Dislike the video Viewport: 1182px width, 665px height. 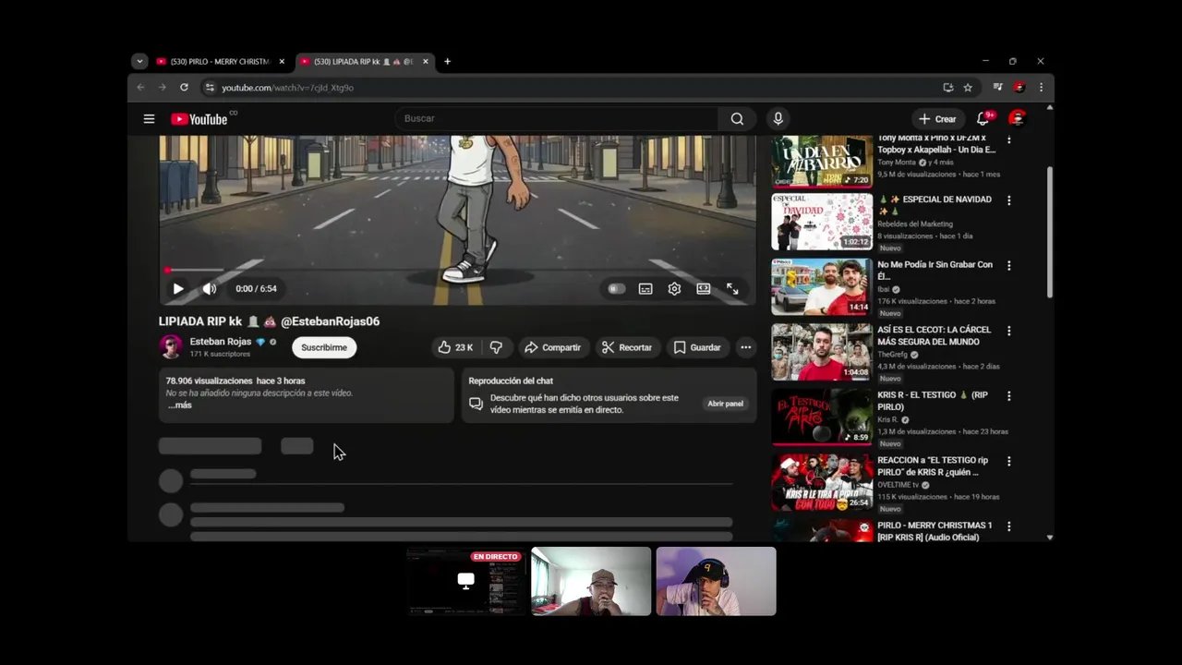tap(496, 347)
